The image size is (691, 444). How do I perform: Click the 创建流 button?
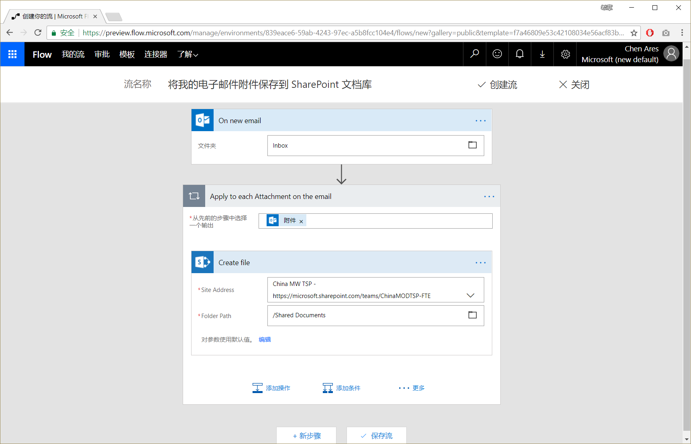tap(497, 85)
